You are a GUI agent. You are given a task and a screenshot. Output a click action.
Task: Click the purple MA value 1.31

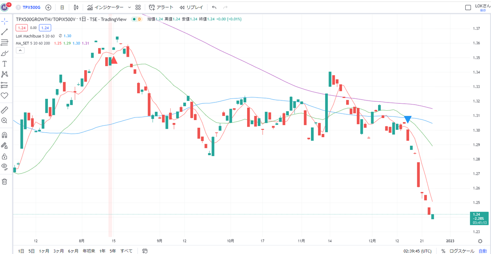click(x=86, y=43)
